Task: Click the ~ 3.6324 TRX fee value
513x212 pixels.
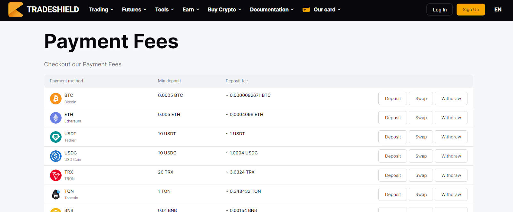Action: tap(240, 172)
